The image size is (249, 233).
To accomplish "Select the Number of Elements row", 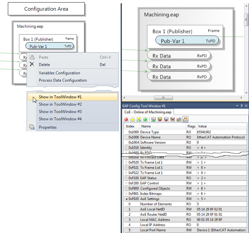I will pos(185,204).
